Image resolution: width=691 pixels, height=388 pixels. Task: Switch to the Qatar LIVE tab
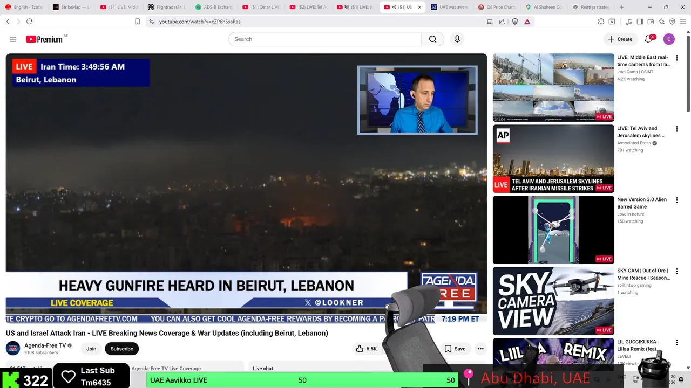[x=260, y=7]
